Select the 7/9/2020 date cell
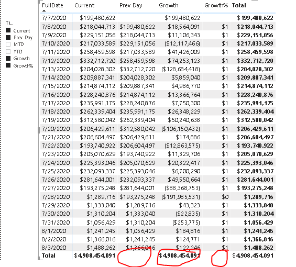 point(54,35)
